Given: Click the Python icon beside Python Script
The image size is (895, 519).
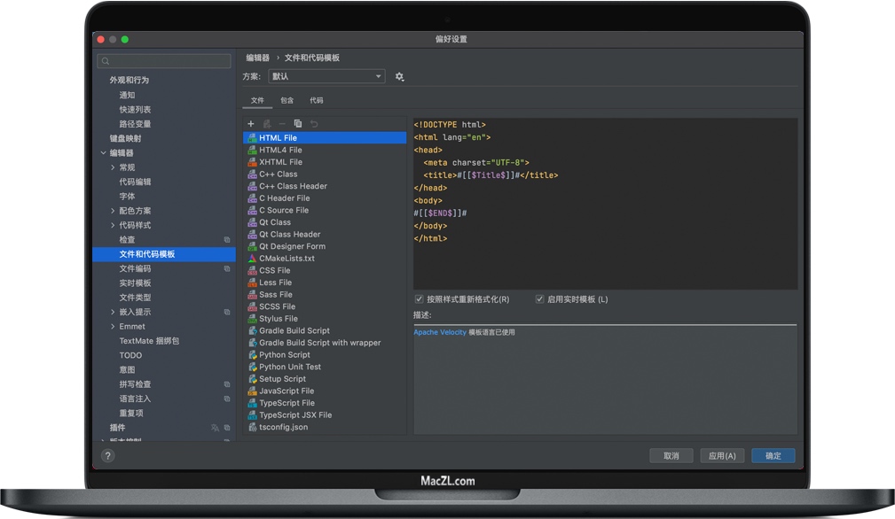Looking at the screenshot, I should coord(252,354).
